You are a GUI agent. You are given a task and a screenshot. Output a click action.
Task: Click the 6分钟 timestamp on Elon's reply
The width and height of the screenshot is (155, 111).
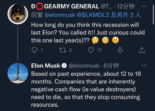111,66
